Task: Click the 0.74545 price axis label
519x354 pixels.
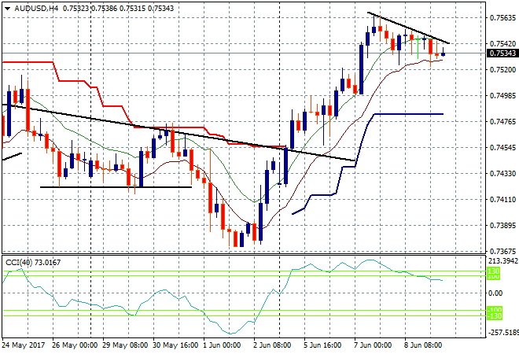Action: tap(502, 147)
